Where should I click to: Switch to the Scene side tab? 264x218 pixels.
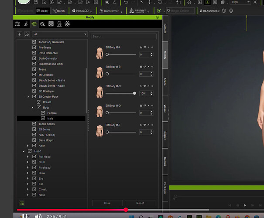point(165,82)
